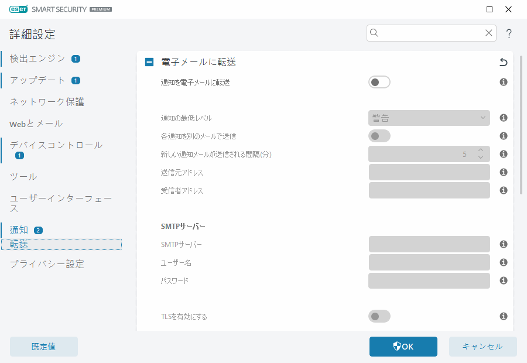
Task: Clear the search field using the X icon
Action: tap(489, 33)
